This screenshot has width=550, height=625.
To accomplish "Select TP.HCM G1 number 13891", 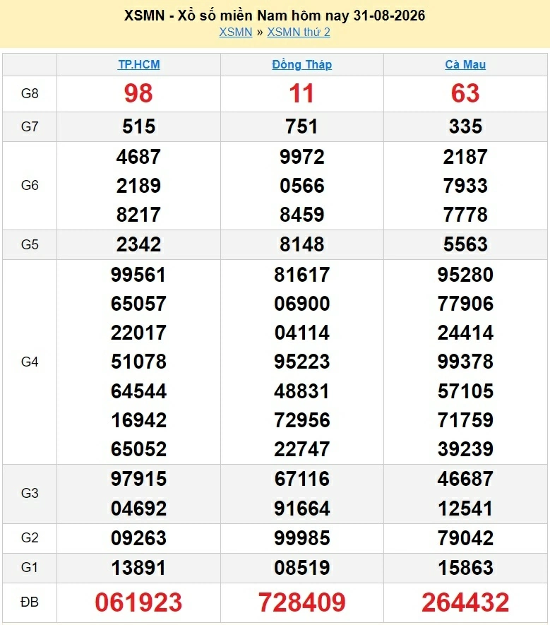I will tap(138, 568).
